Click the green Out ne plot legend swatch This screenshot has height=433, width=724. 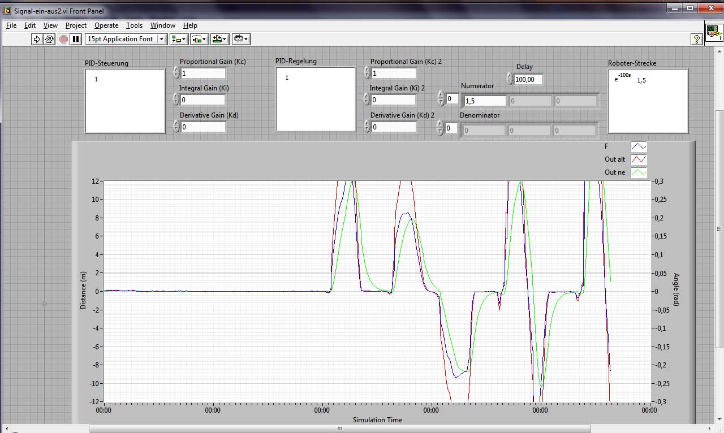click(x=639, y=172)
